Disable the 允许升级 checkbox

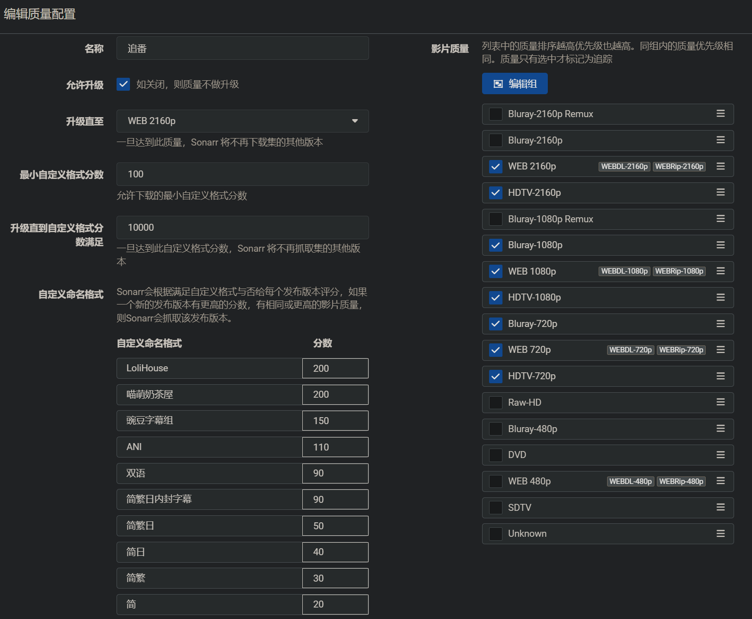point(123,84)
